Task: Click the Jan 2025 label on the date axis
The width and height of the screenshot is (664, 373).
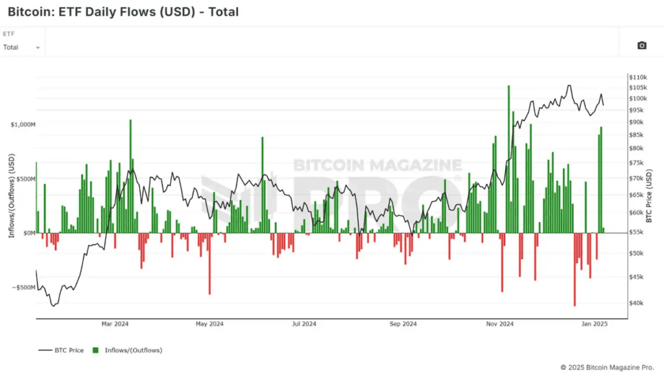Action: tap(595, 324)
